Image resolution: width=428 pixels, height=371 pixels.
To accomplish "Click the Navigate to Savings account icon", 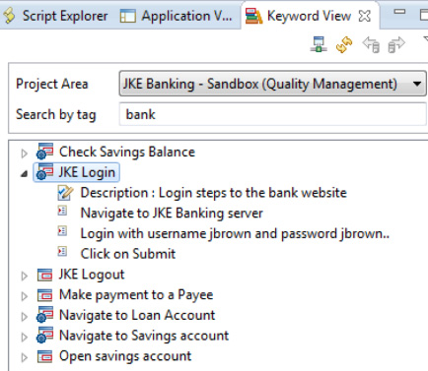I will coord(44,335).
